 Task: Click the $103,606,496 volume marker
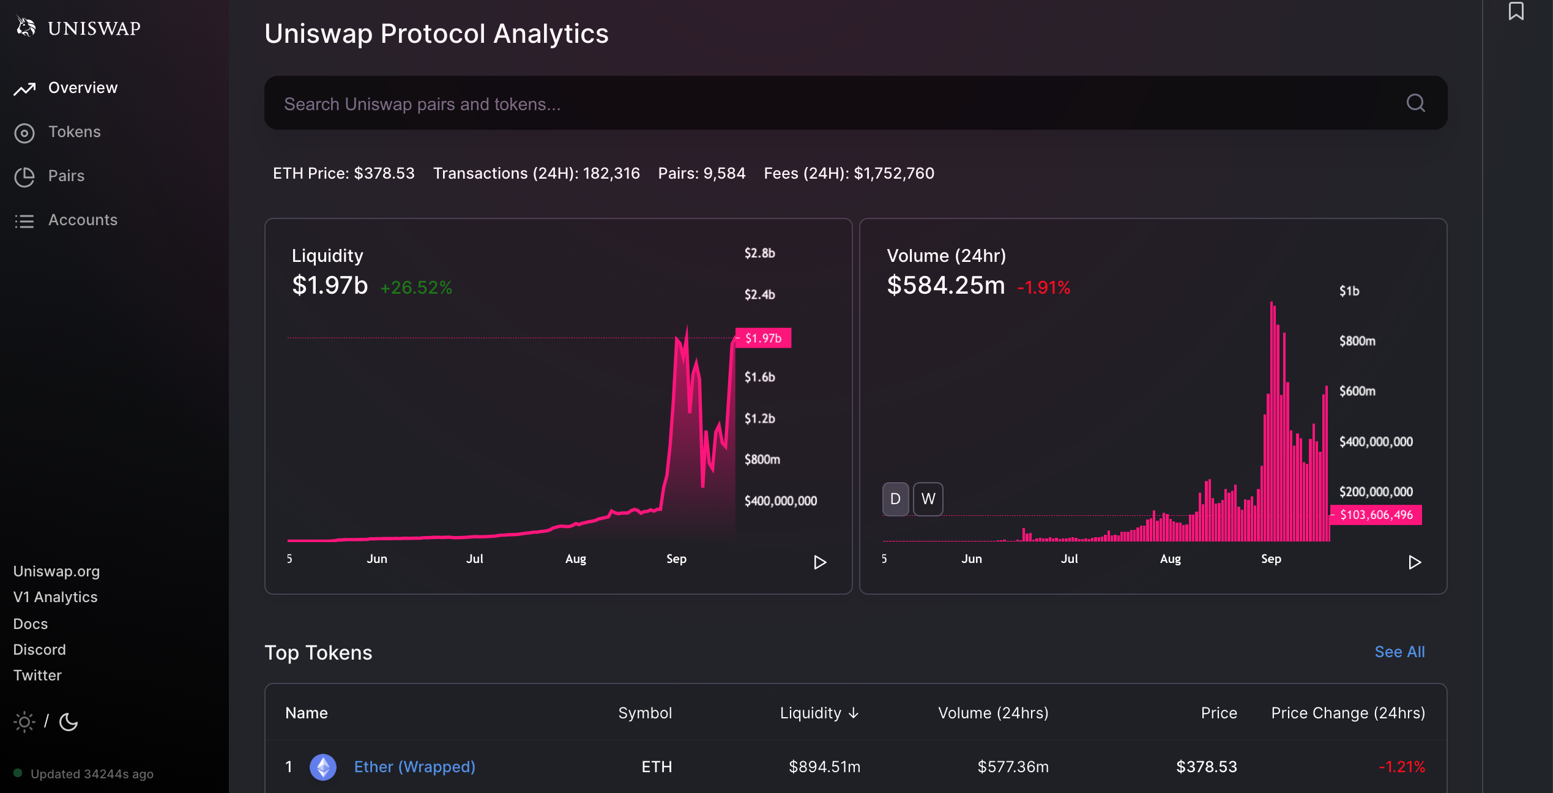1376,515
